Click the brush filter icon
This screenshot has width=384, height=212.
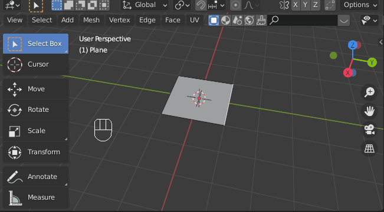[x=261, y=20]
